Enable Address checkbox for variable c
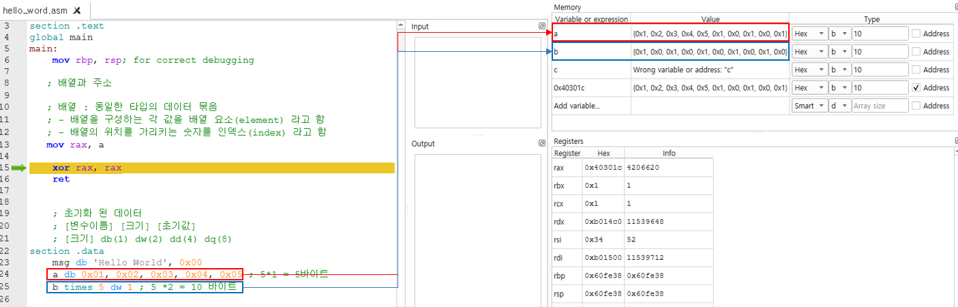Screen dimensions: 958x307 [916, 70]
